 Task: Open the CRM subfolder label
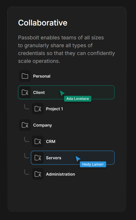(x=51, y=142)
